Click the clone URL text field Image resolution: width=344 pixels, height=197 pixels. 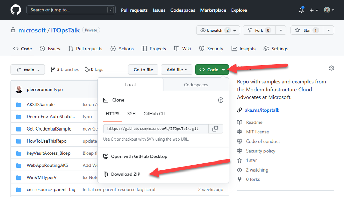(x=156, y=129)
